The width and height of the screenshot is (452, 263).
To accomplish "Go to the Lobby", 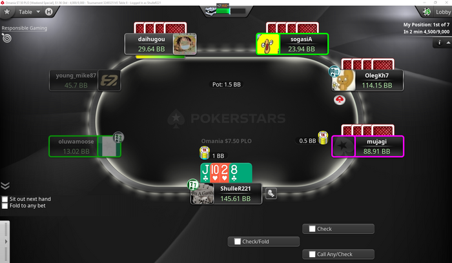I will (x=443, y=12).
